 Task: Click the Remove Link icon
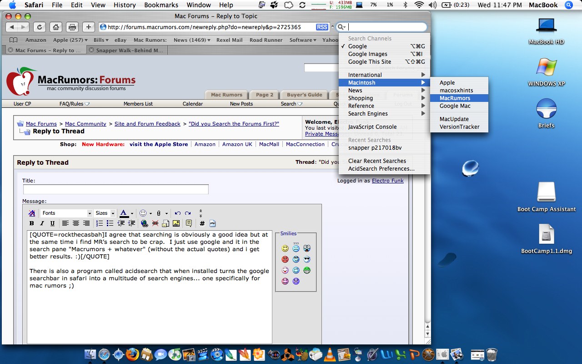coord(155,223)
